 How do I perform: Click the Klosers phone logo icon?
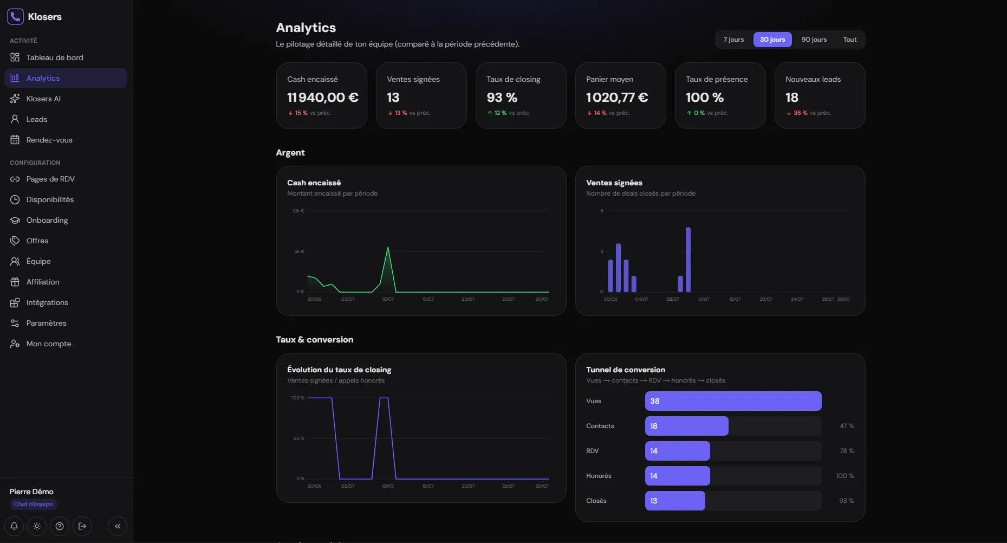(15, 17)
